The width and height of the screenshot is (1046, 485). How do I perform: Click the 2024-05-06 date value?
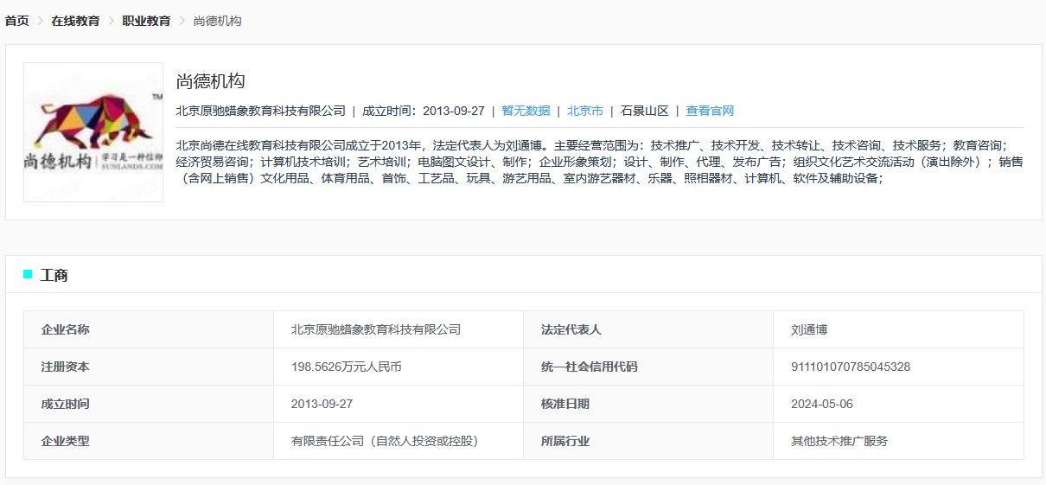[x=822, y=404]
